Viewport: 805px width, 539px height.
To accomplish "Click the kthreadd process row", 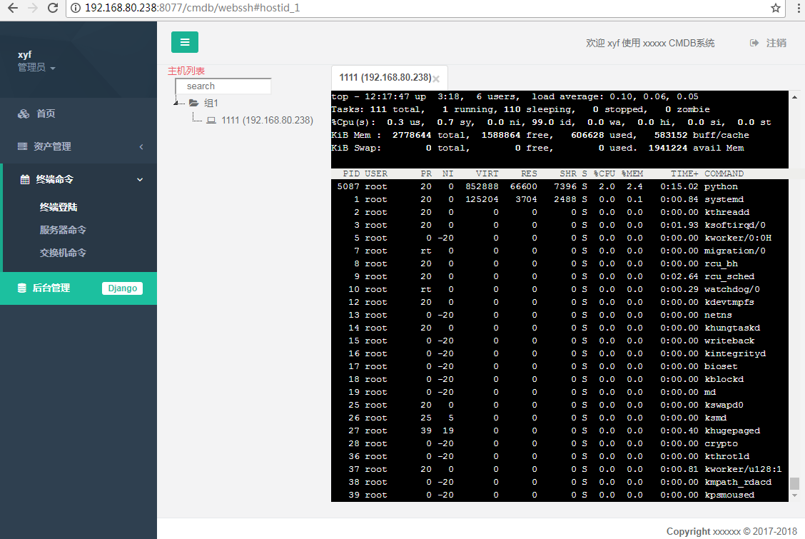I will click(x=560, y=212).
